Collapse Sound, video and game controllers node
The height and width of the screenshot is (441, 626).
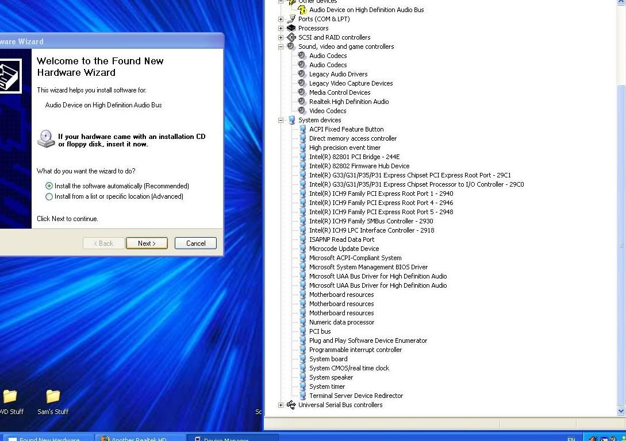click(281, 47)
